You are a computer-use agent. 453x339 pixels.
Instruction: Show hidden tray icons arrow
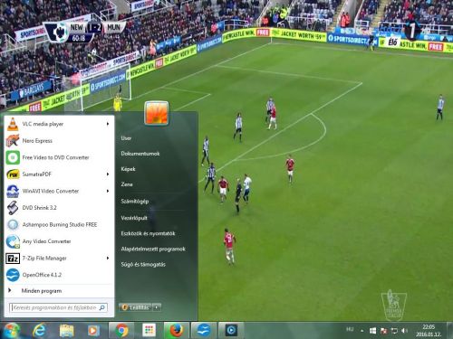click(x=361, y=331)
